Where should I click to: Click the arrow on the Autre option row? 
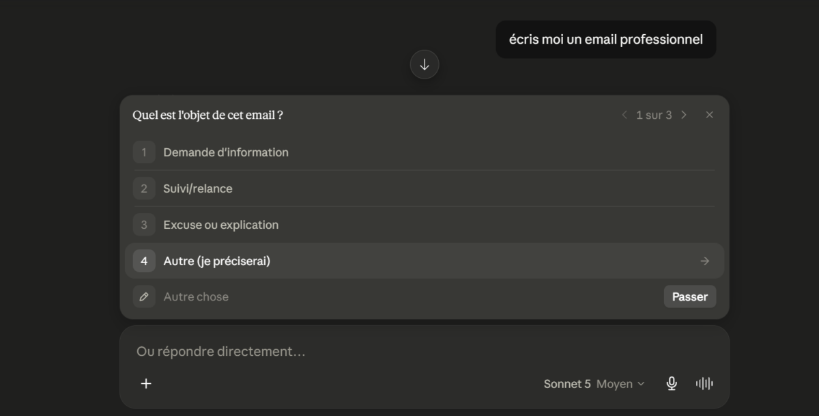(704, 261)
